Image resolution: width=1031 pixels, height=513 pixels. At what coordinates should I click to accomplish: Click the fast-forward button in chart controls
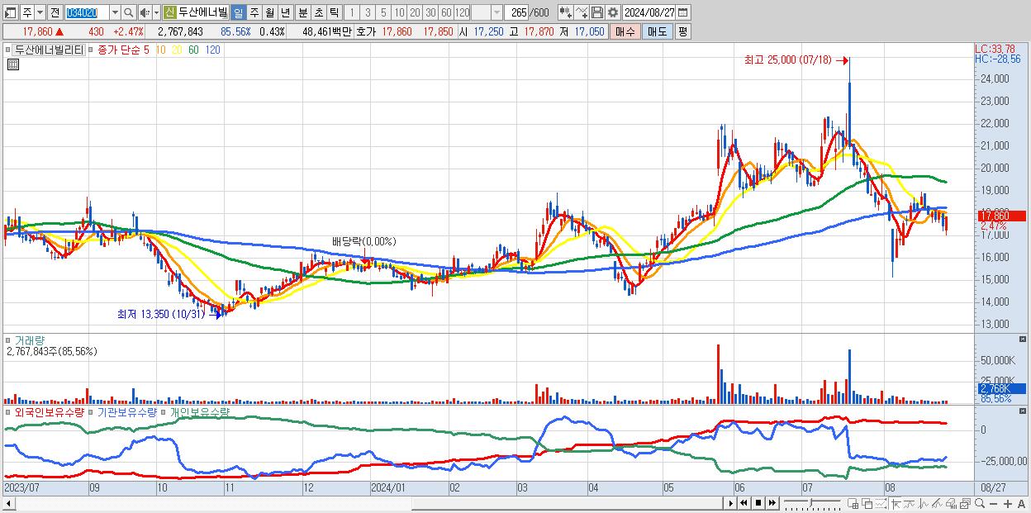(772, 503)
